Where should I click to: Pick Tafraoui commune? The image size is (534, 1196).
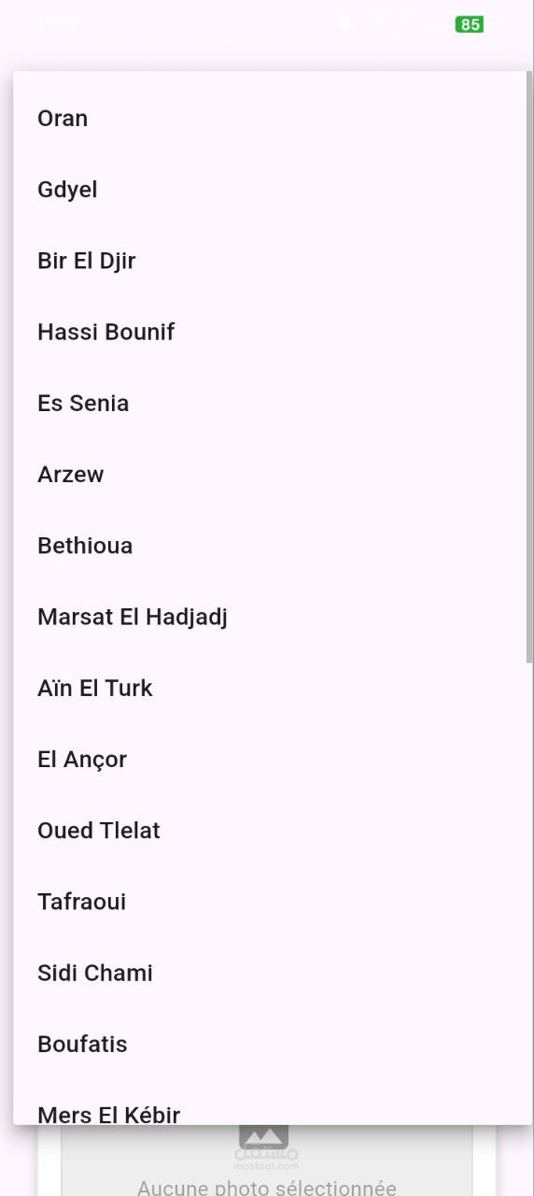[272, 901]
